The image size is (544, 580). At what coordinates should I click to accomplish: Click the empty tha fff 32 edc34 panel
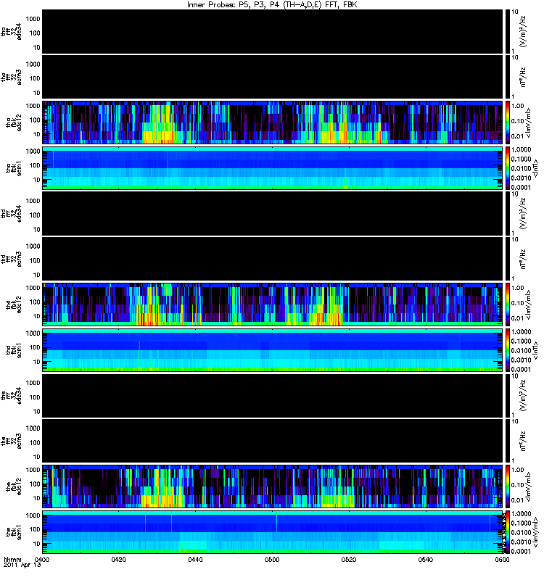click(x=273, y=31)
